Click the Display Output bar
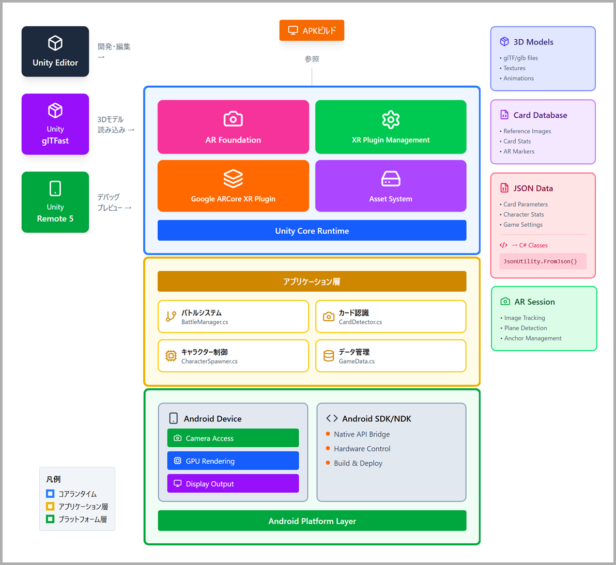The width and height of the screenshot is (616, 565). [x=233, y=483]
